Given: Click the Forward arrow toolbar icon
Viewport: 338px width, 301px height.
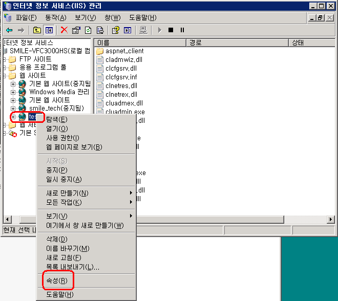Looking at the screenshot, I should [21, 30].
